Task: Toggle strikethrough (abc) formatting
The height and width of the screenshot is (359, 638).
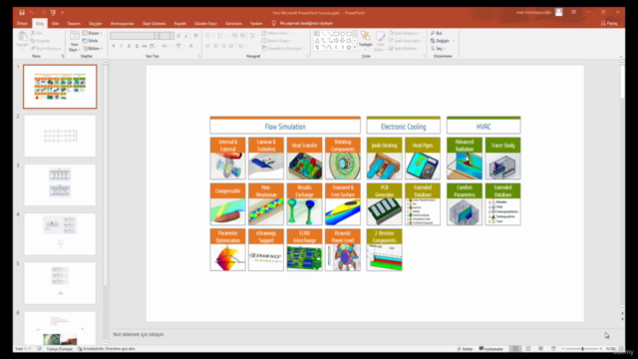Action: 145,47
